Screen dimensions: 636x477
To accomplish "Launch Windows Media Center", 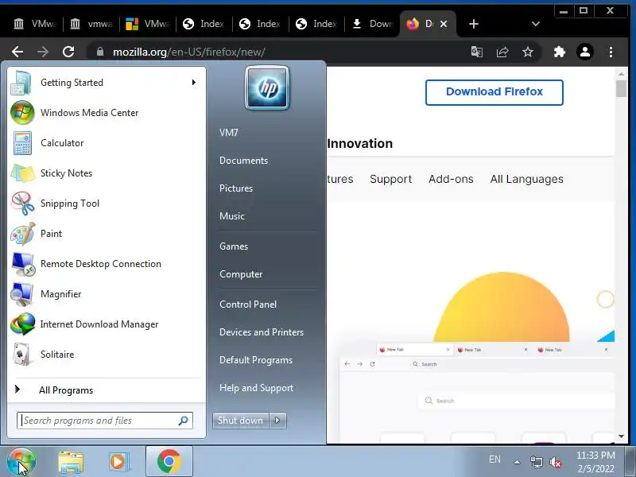I will (x=106, y=113).
